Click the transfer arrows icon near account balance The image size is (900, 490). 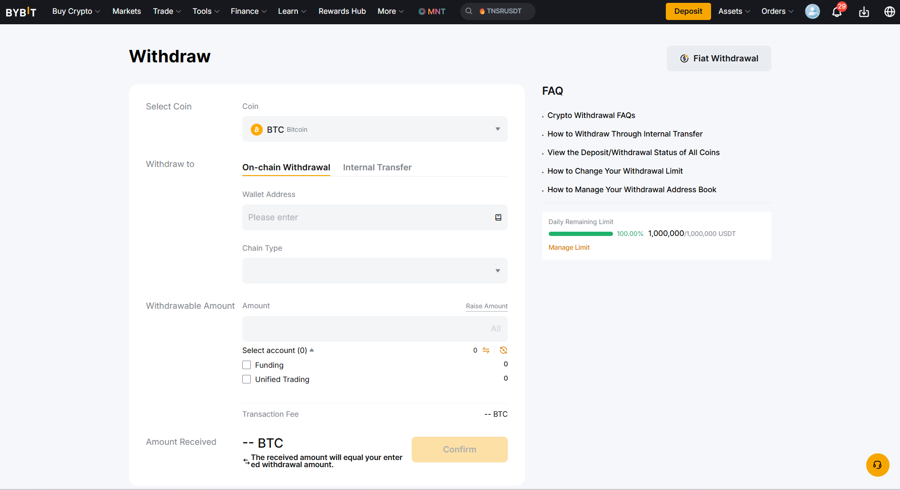[x=486, y=350]
